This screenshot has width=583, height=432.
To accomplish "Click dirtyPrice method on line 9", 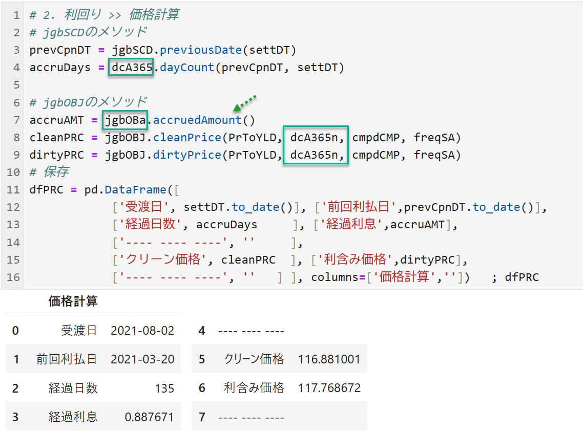I will tap(187, 155).
